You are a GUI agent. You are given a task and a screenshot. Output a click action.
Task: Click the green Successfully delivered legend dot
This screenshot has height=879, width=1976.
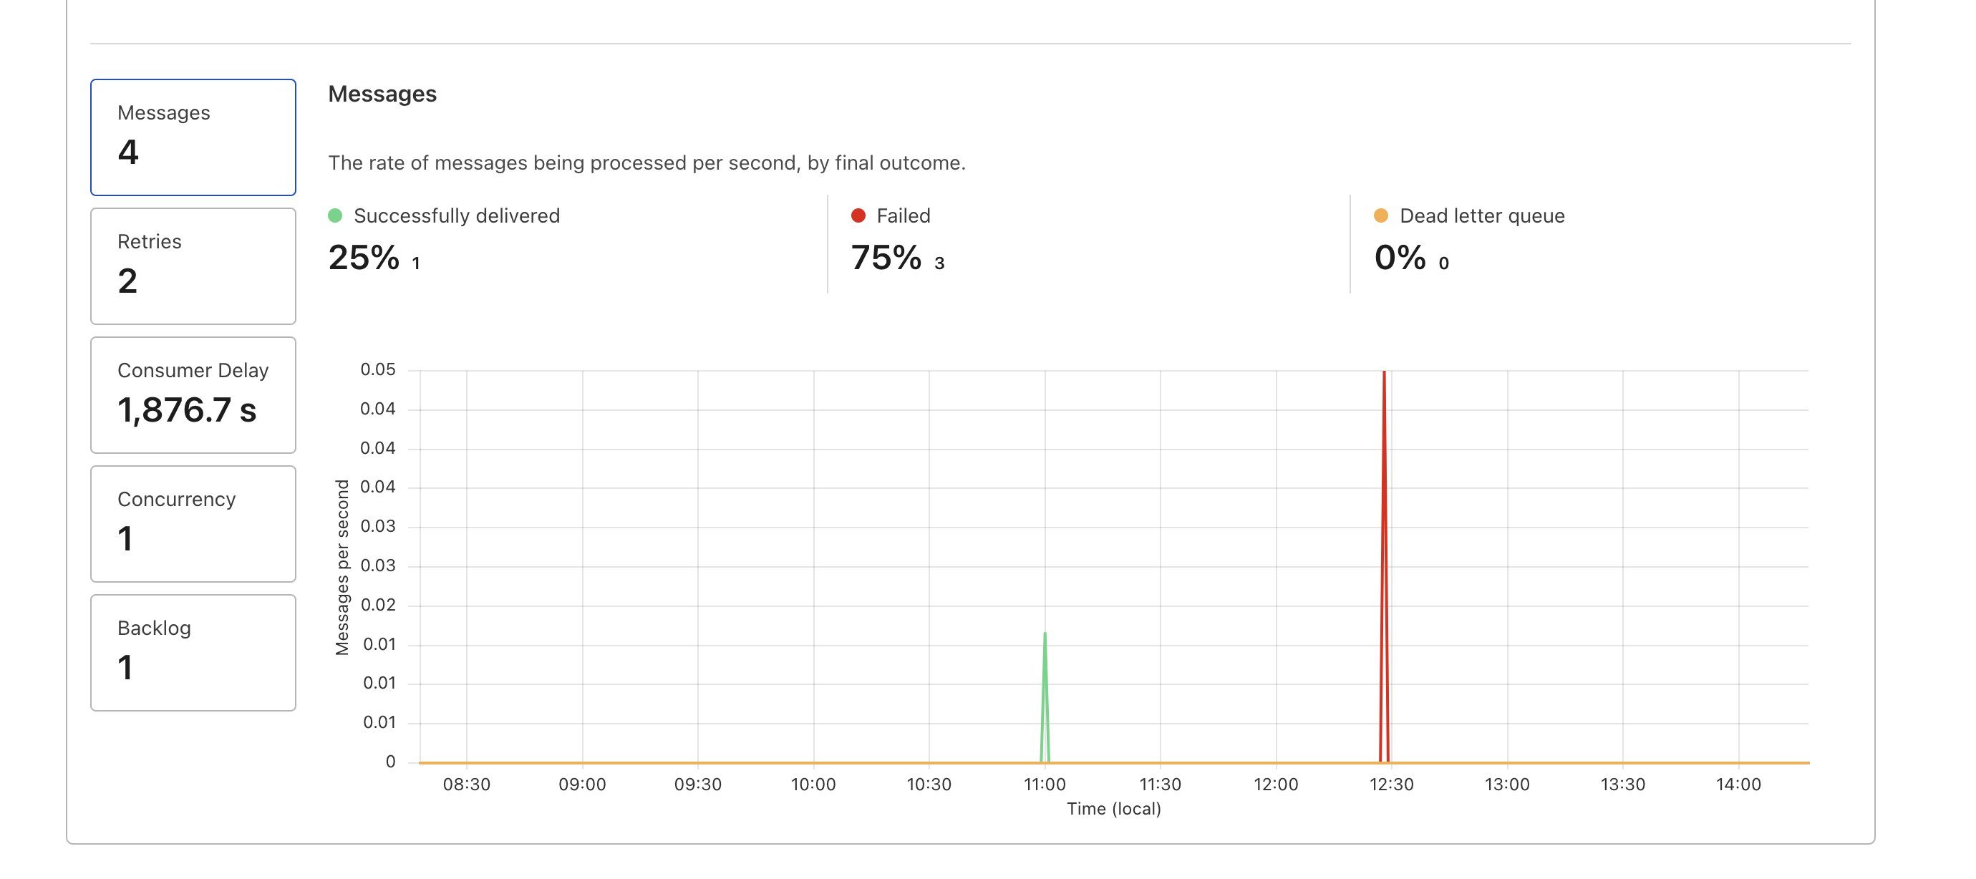click(x=335, y=215)
